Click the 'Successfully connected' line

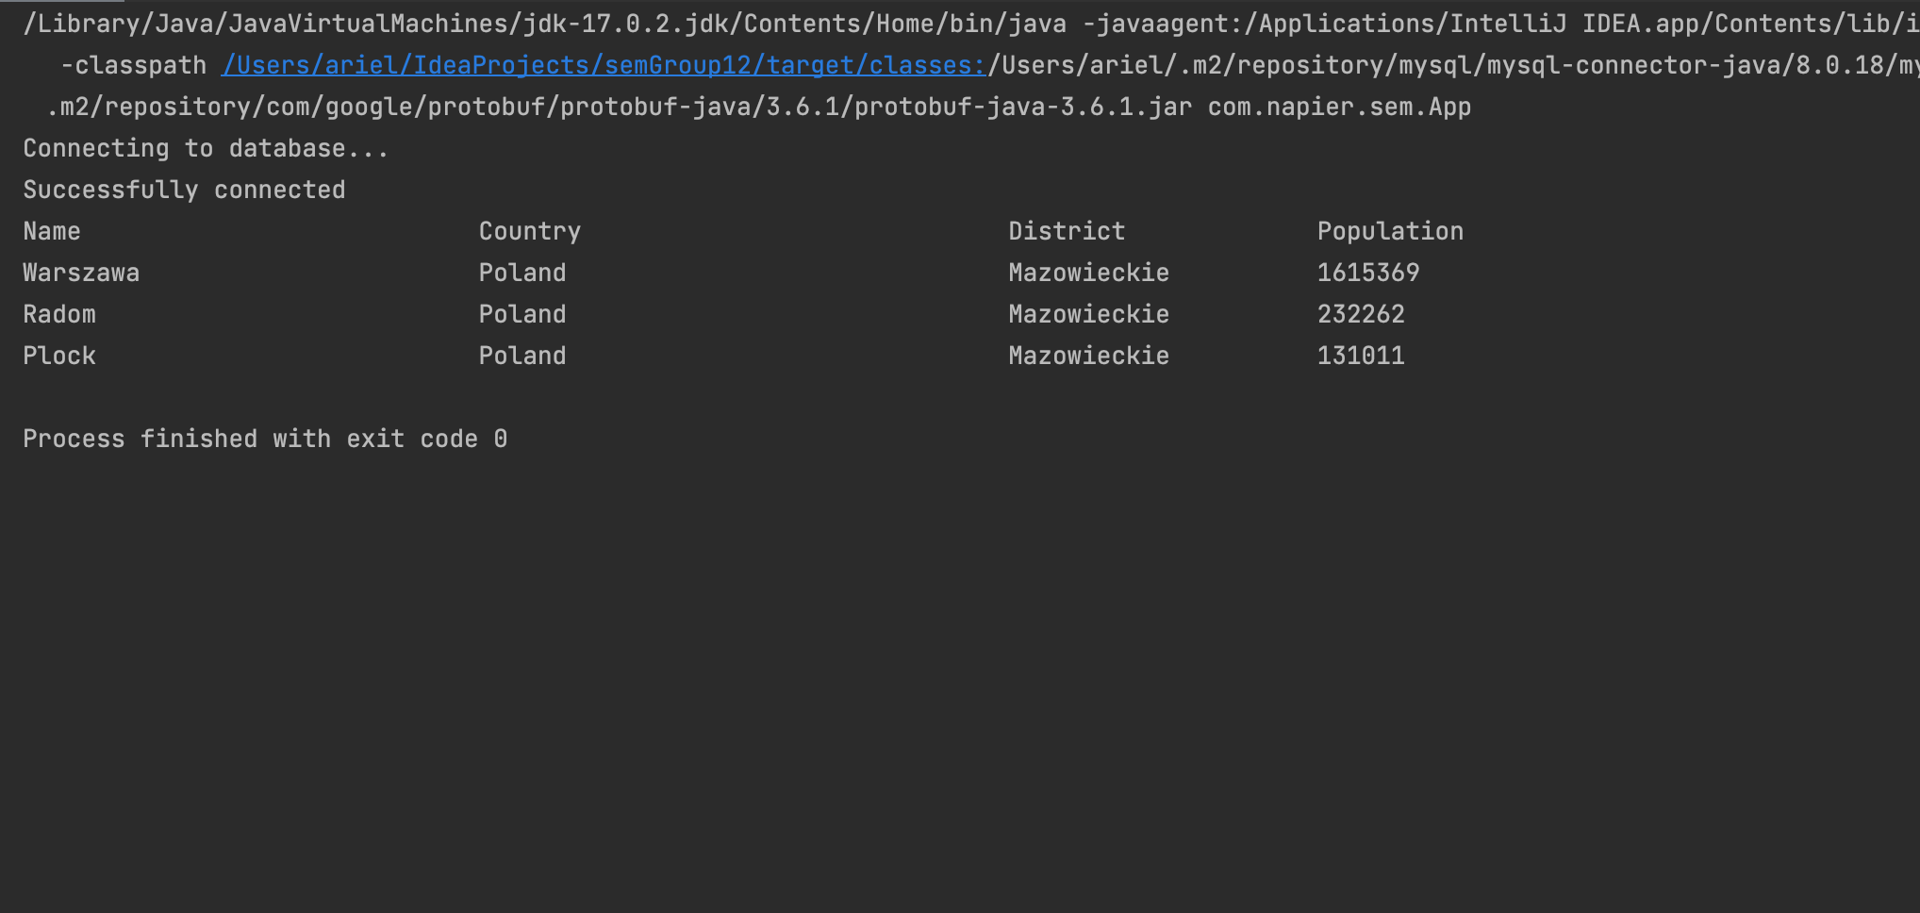(184, 190)
